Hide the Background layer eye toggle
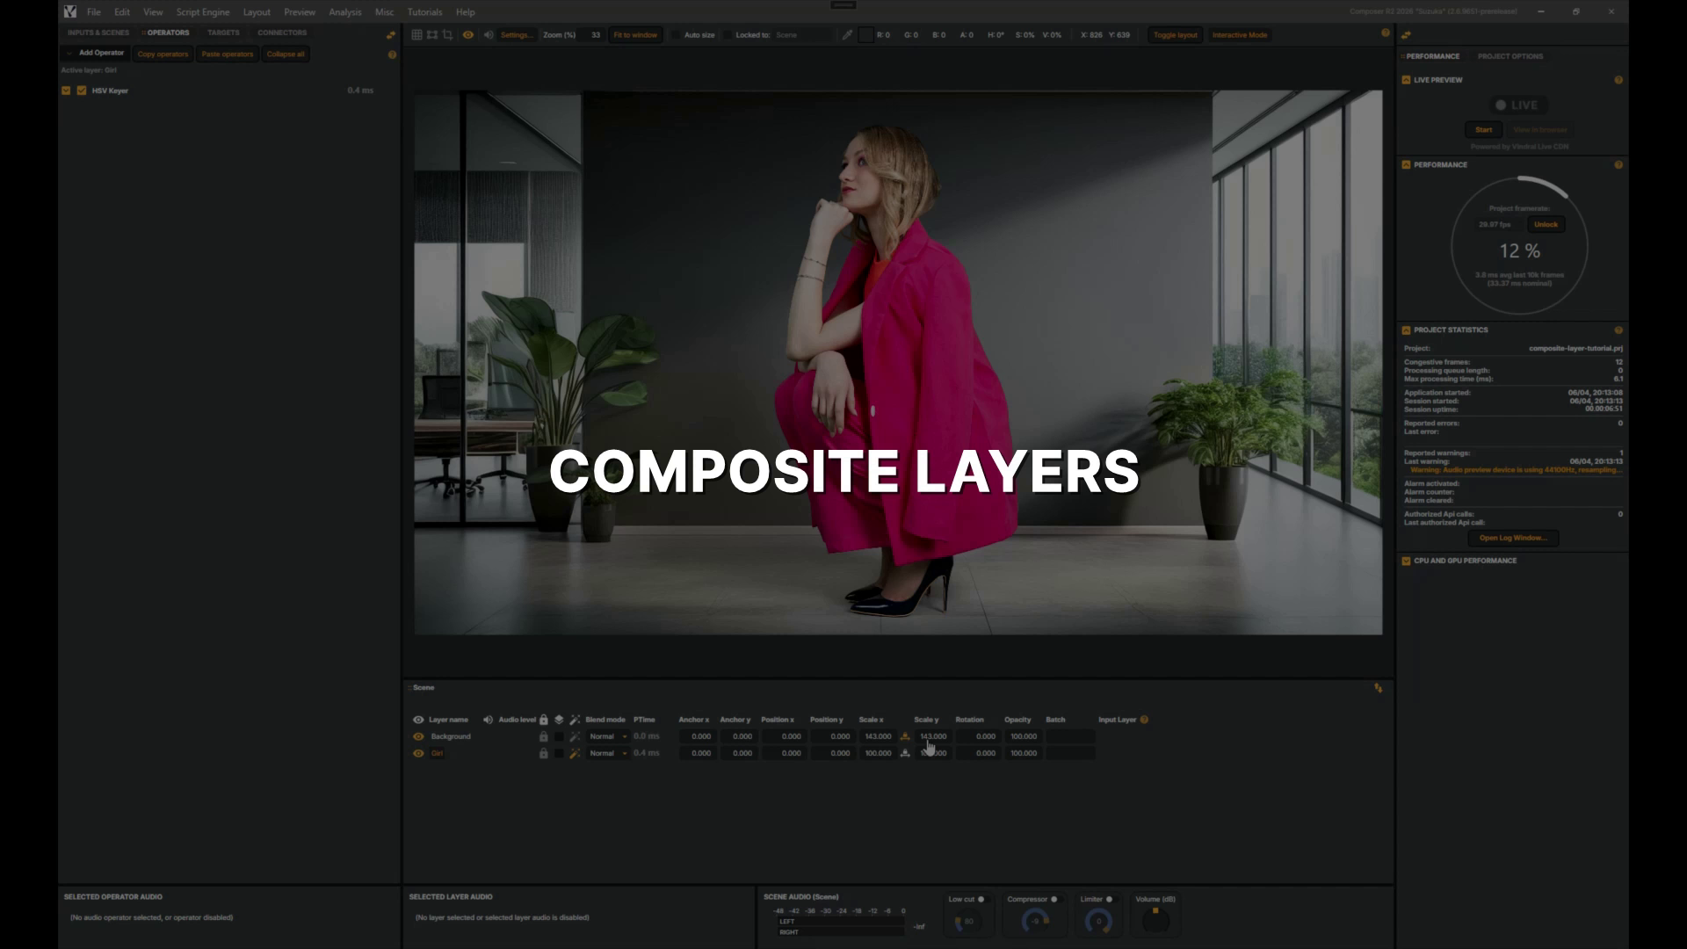The image size is (1687, 949). [418, 736]
